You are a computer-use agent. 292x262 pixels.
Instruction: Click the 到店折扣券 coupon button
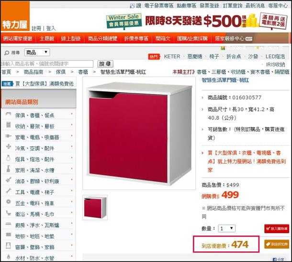point(277,244)
